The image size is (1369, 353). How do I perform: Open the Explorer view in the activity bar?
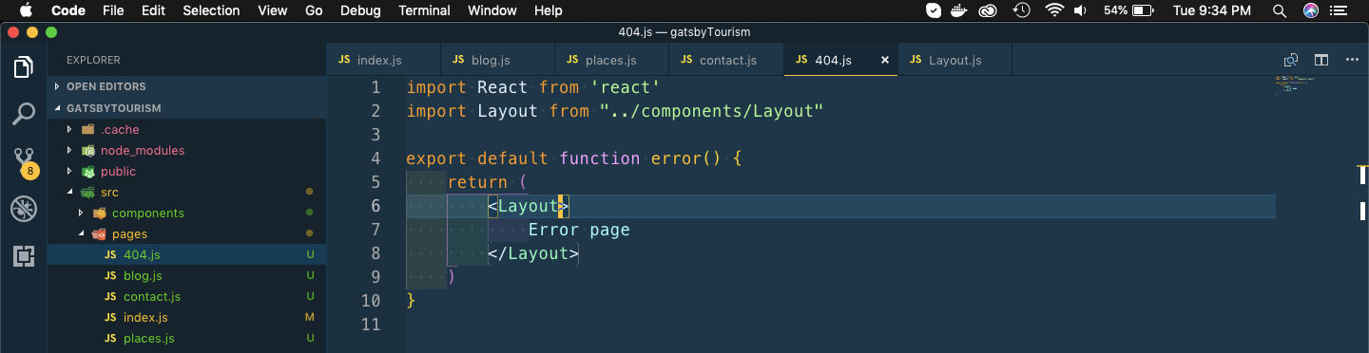point(24,67)
